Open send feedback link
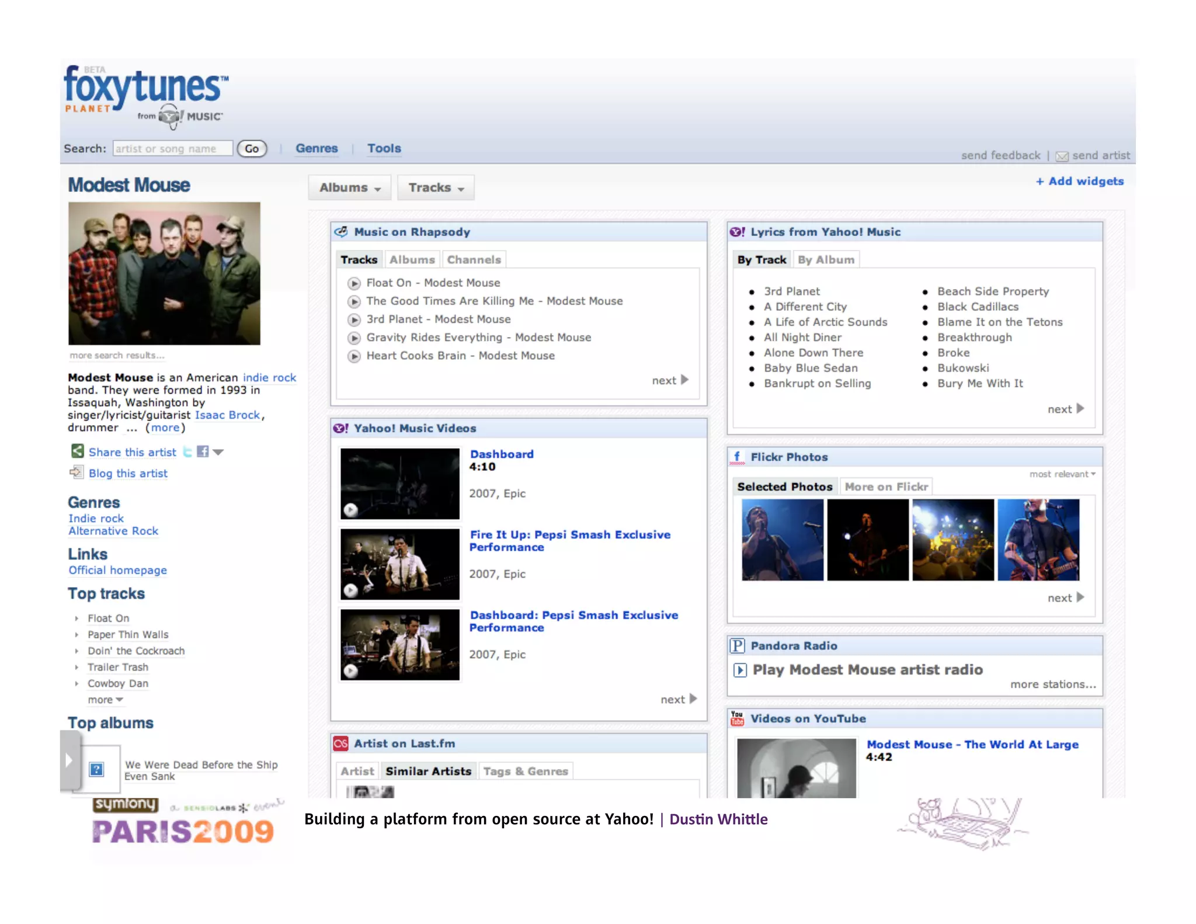The height and width of the screenshot is (924, 1196). pyautogui.click(x=1001, y=155)
